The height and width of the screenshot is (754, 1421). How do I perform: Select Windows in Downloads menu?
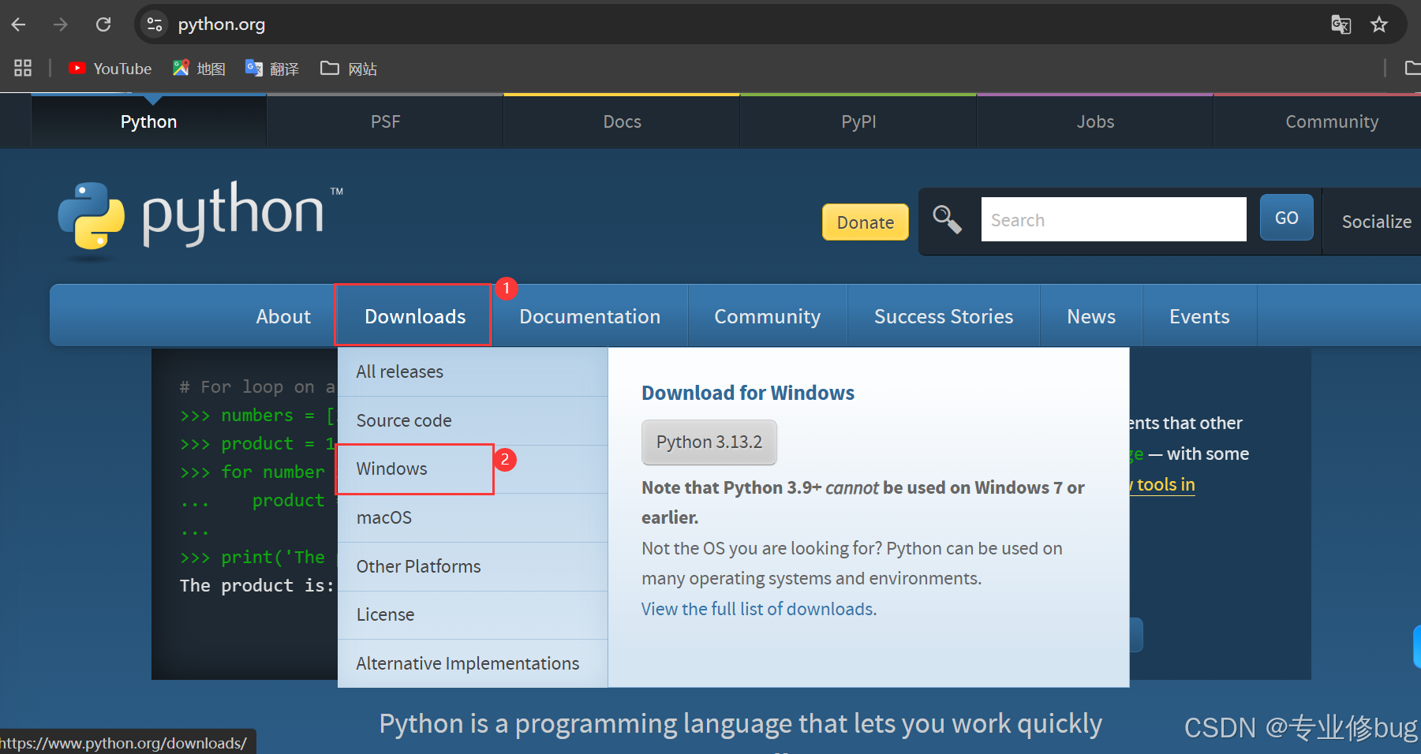[473, 469]
